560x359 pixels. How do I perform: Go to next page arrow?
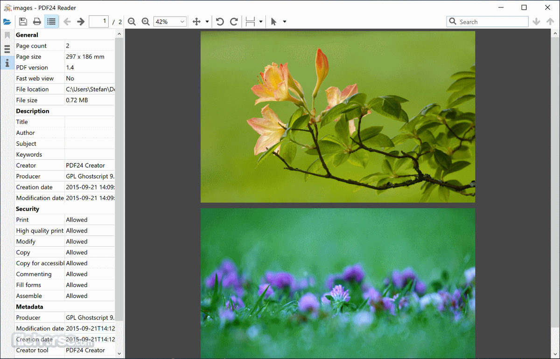81,21
